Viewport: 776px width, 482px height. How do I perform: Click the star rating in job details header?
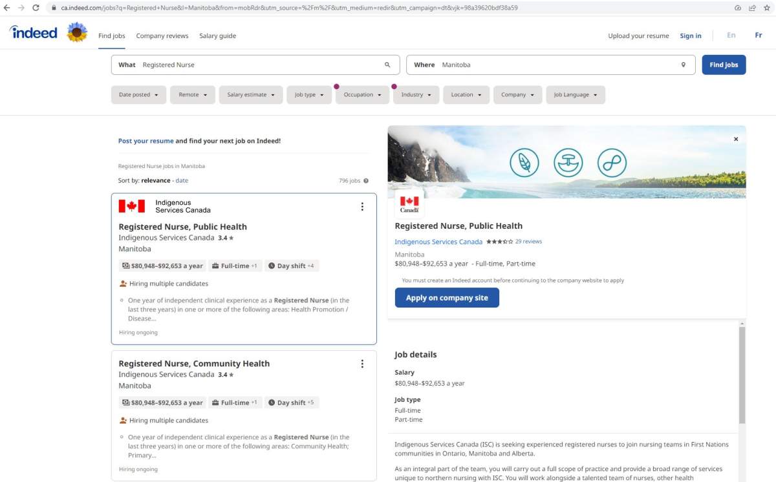click(x=499, y=242)
